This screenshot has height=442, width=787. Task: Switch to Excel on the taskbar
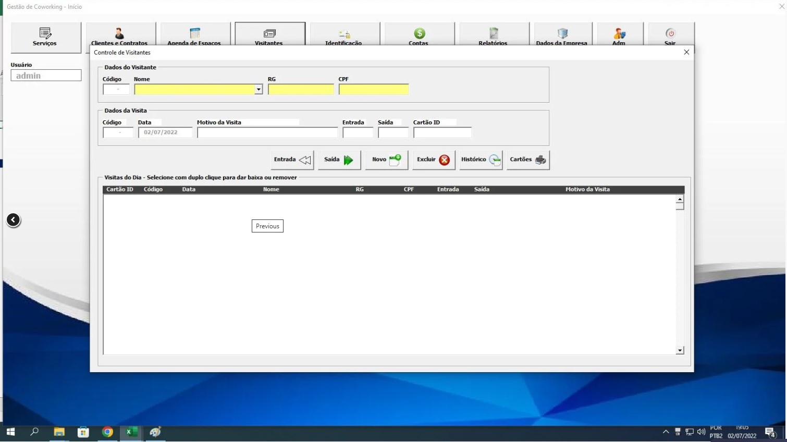tap(131, 432)
